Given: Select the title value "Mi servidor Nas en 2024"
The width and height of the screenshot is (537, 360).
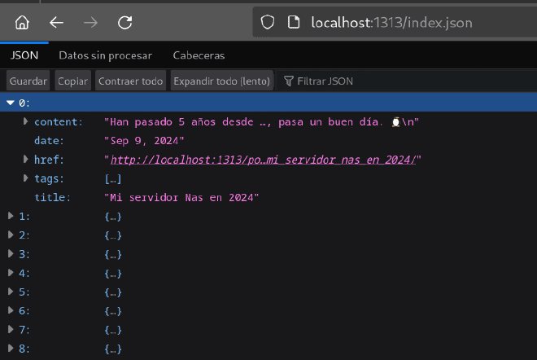Looking at the screenshot, I should click(x=181, y=197).
